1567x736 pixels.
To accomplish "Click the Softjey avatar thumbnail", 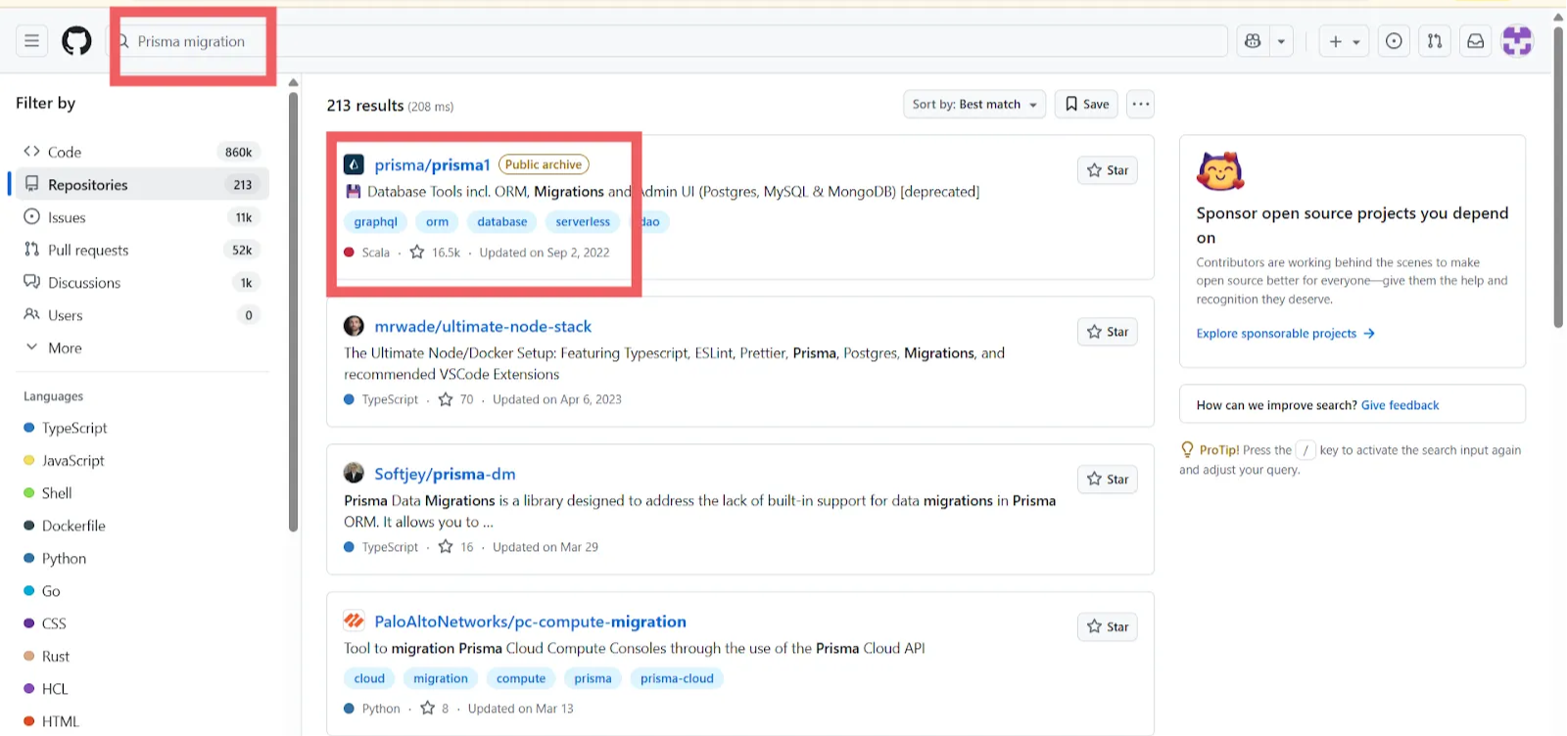I will tap(354, 474).
